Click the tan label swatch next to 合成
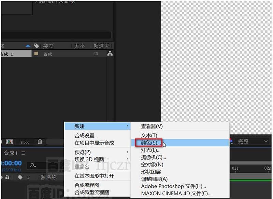 35,54
